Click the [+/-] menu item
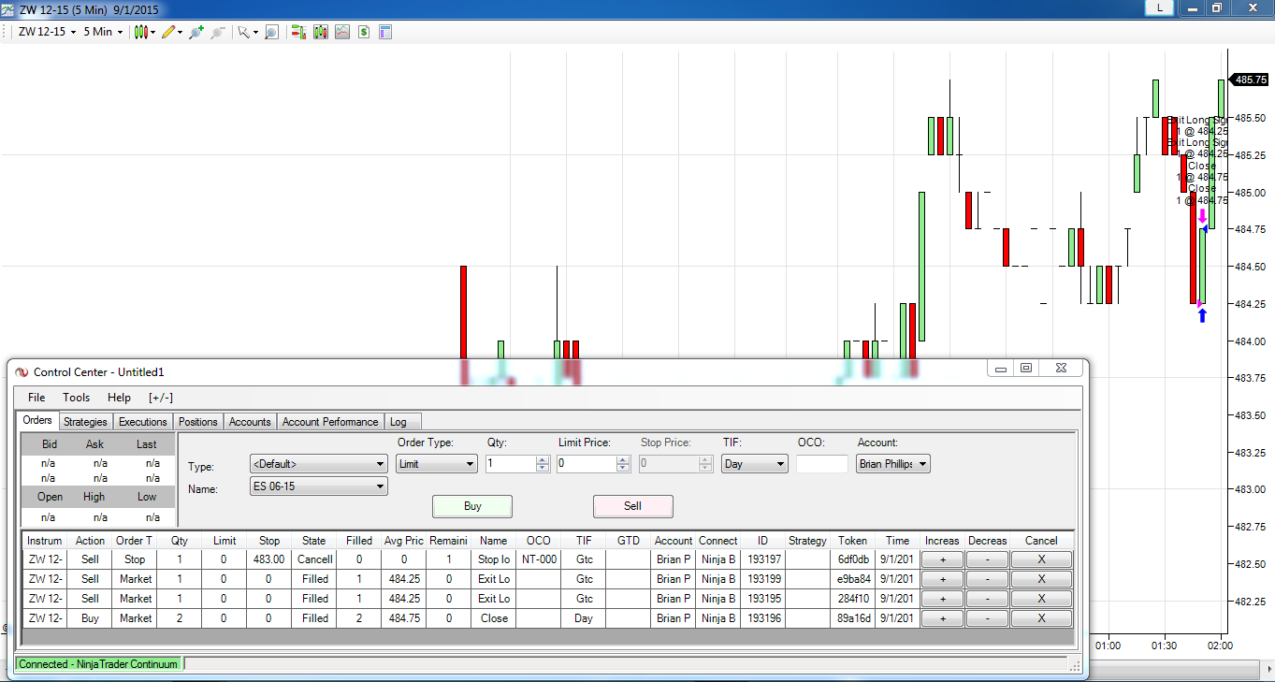Viewport: 1275px width, 682px height. coord(161,398)
